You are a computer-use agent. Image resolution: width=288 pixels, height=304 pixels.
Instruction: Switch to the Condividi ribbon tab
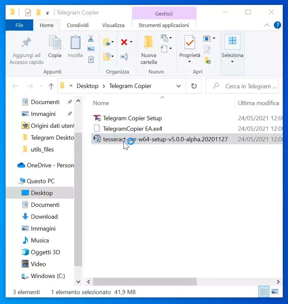[78, 25]
